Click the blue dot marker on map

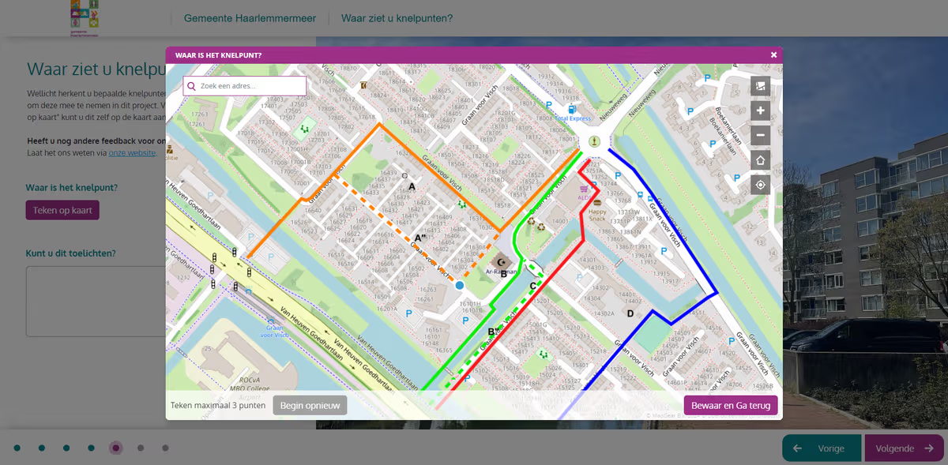pos(459,285)
